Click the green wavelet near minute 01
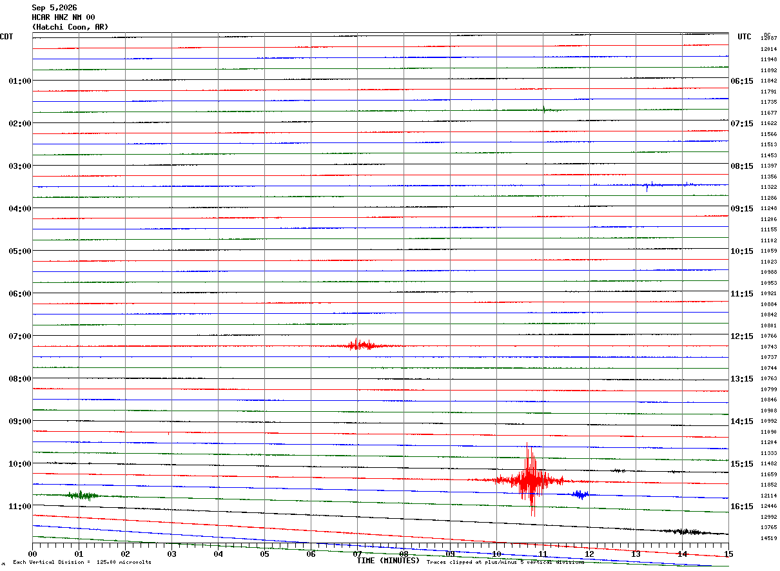The image size is (780, 571). point(83,495)
